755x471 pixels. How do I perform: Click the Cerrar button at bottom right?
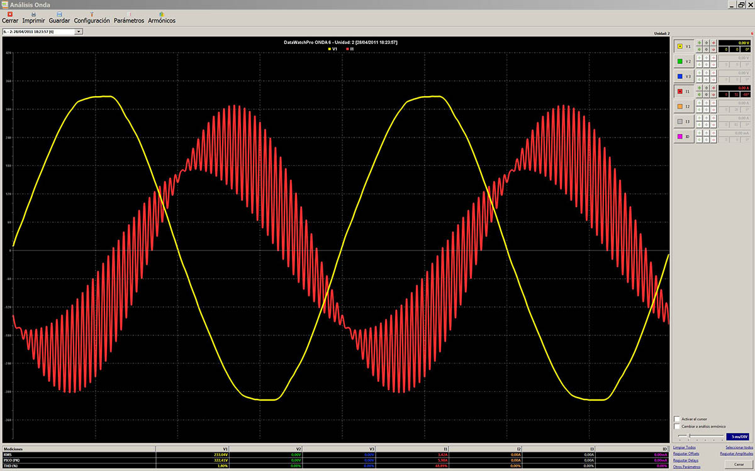(739, 464)
